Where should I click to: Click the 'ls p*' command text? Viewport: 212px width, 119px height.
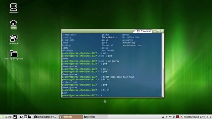pyautogui.click(x=106, y=90)
